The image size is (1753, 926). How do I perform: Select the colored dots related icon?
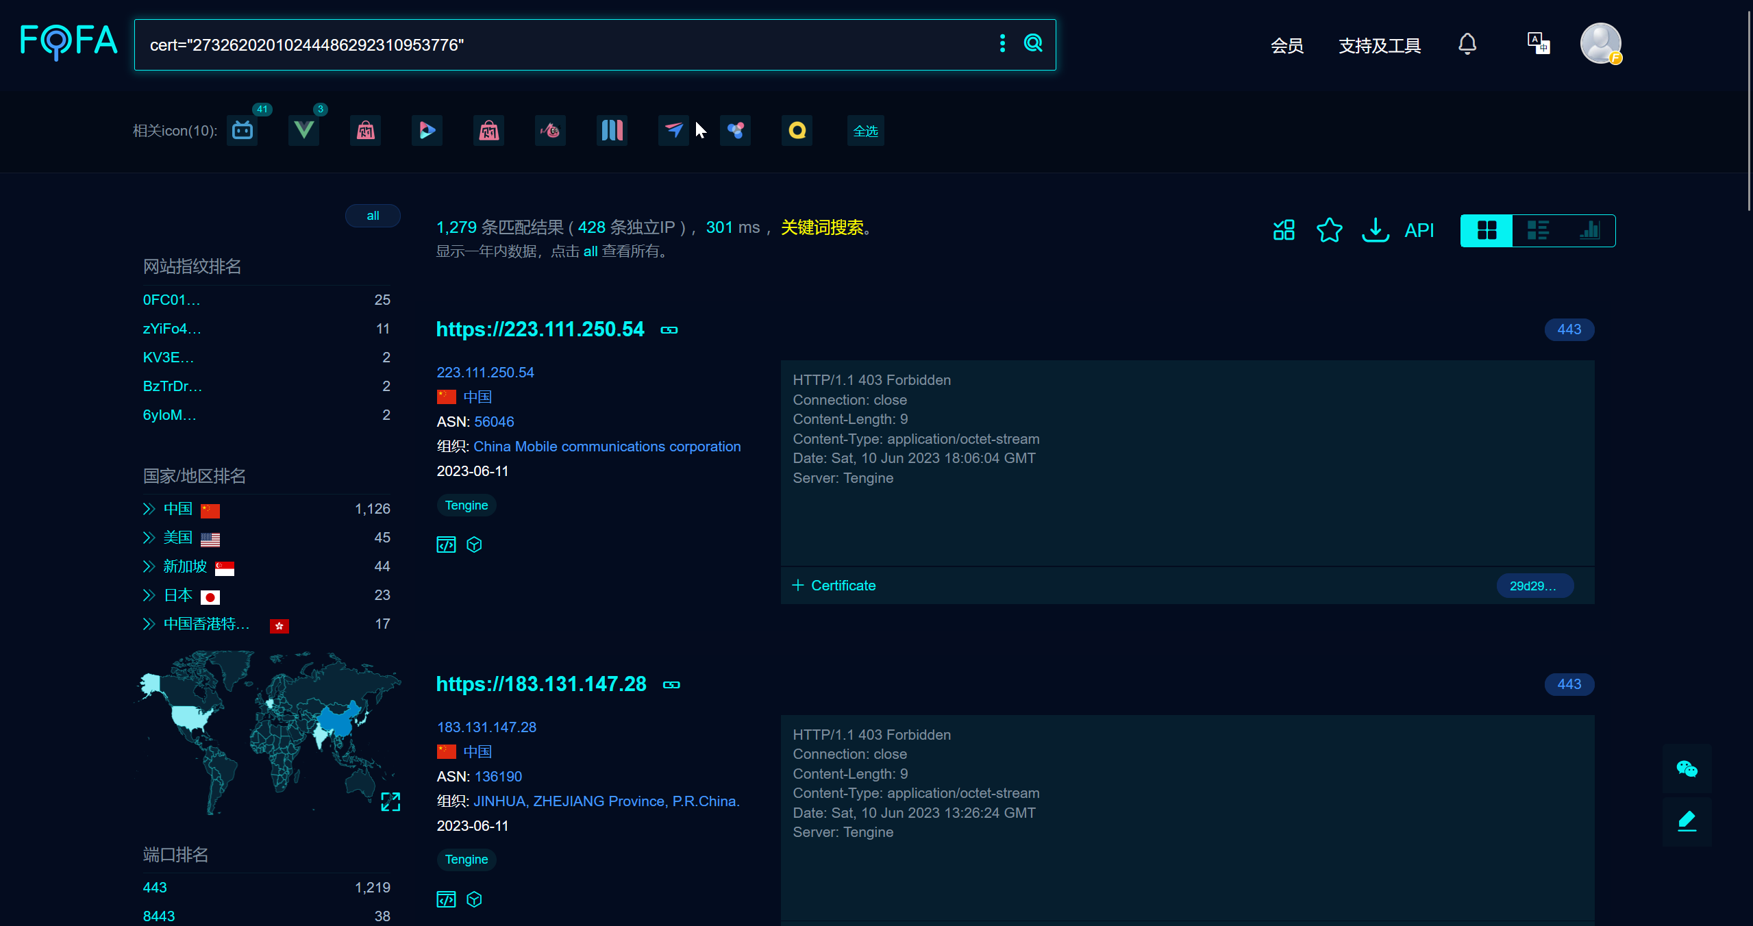pos(735,130)
